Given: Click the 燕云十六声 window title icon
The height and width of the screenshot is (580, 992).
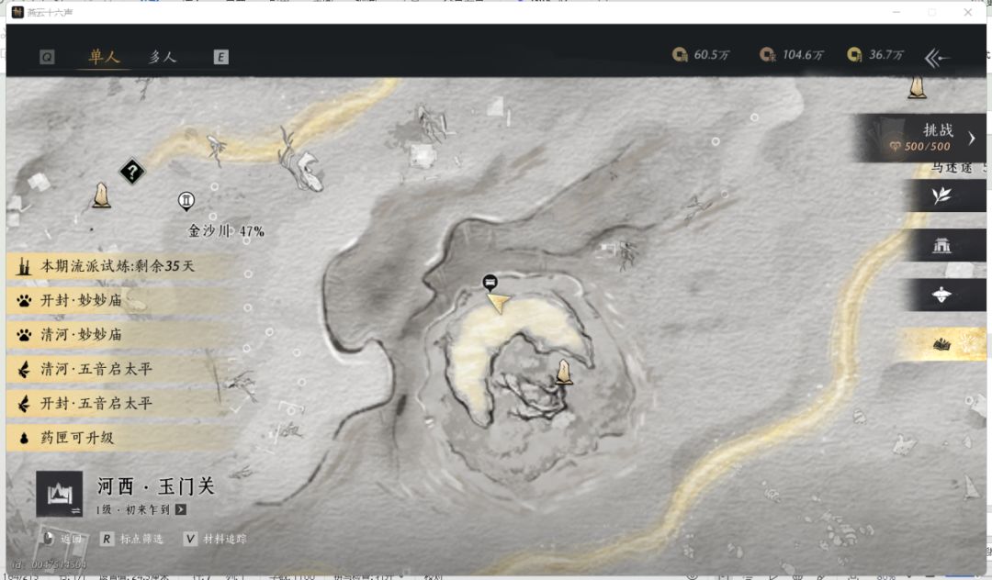Looking at the screenshot, I should coord(17,12).
